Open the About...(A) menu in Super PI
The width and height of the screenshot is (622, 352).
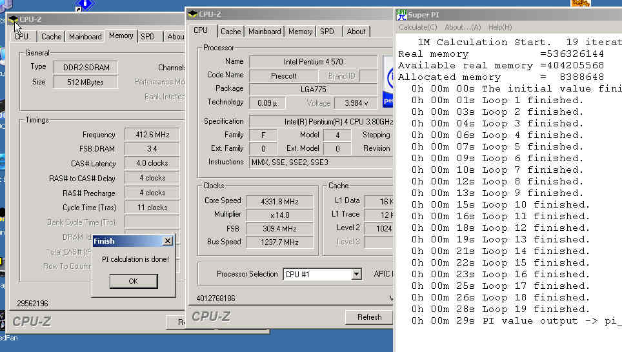(x=463, y=27)
